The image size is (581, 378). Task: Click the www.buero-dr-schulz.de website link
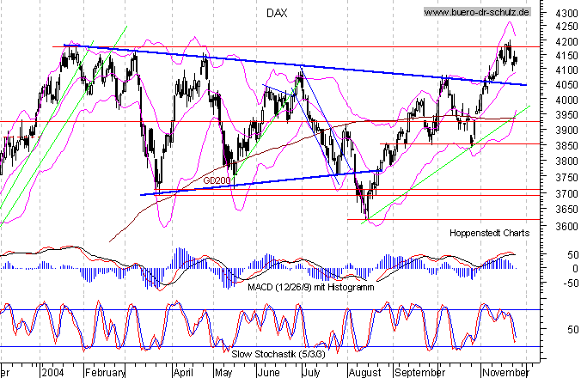[478, 11]
